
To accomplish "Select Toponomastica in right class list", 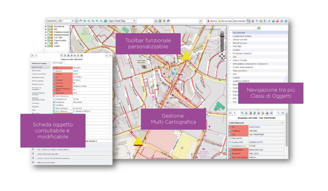I will (x=240, y=71).
